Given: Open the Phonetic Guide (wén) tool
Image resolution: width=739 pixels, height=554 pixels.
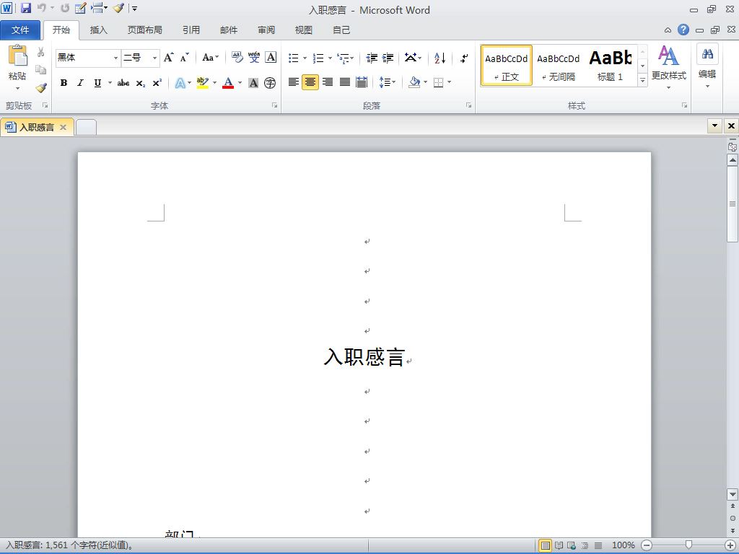Looking at the screenshot, I should tap(254, 58).
